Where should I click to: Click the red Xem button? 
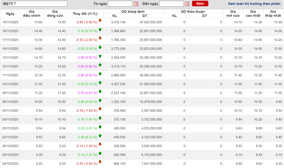tap(200, 4)
